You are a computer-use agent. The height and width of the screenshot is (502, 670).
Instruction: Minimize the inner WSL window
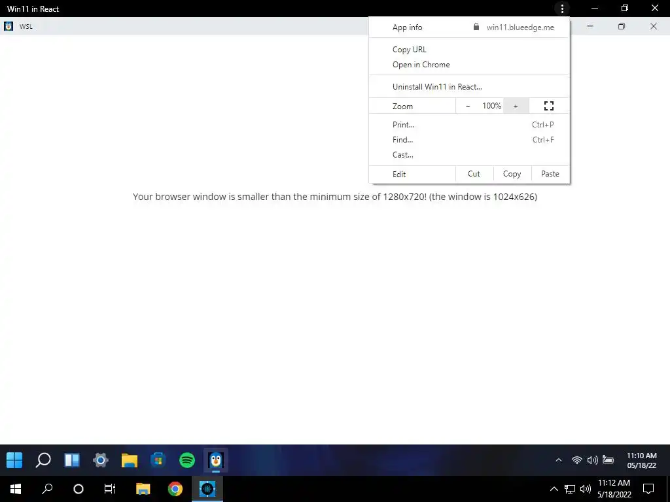(590, 26)
